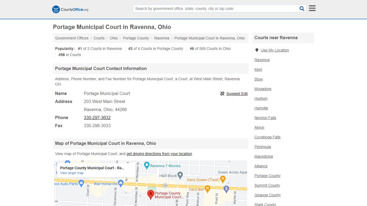Open Alliance courts link
The width and height of the screenshot is (367, 206).
click(x=261, y=166)
